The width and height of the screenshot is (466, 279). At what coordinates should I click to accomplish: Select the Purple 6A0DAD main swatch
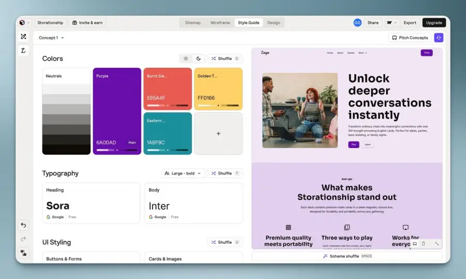(x=117, y=111)
